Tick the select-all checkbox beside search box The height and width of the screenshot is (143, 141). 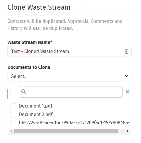13,92
